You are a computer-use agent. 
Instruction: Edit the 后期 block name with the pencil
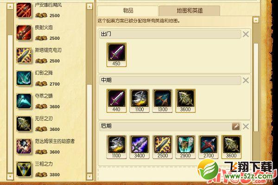(236, 126)
